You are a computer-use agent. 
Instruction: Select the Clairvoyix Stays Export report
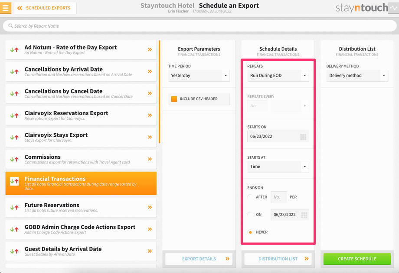81,138
